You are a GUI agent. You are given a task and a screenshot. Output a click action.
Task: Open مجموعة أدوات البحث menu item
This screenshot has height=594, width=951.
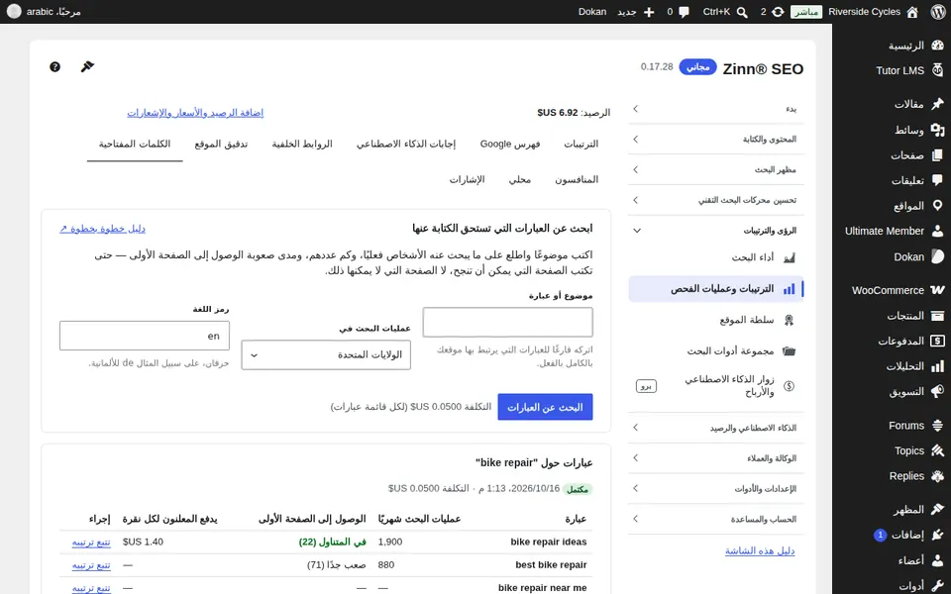tap(716, 350)
